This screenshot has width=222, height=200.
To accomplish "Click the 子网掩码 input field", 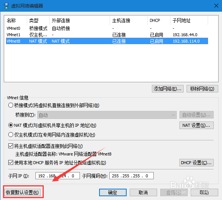I will 132,176.
